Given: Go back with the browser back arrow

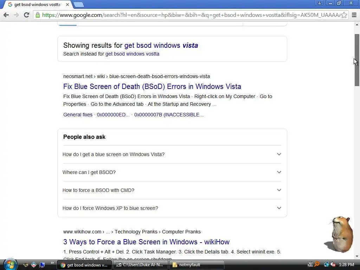Looking at the screenshot, I should coord(6,15).
